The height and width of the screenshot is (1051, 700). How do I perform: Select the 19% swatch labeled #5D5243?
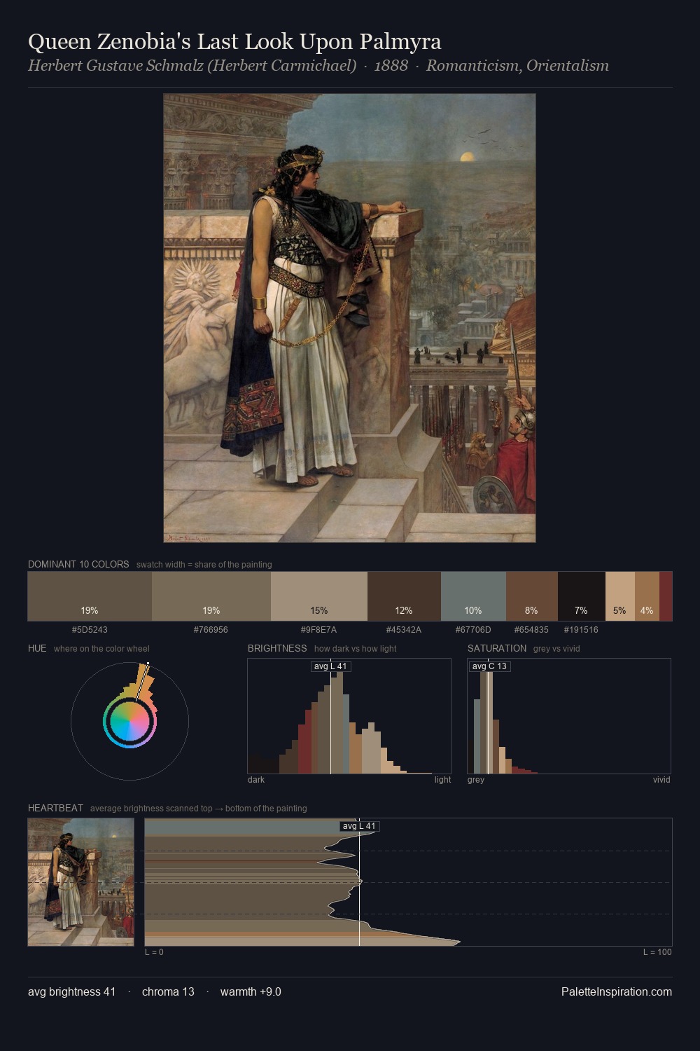(x=90, y=596)
